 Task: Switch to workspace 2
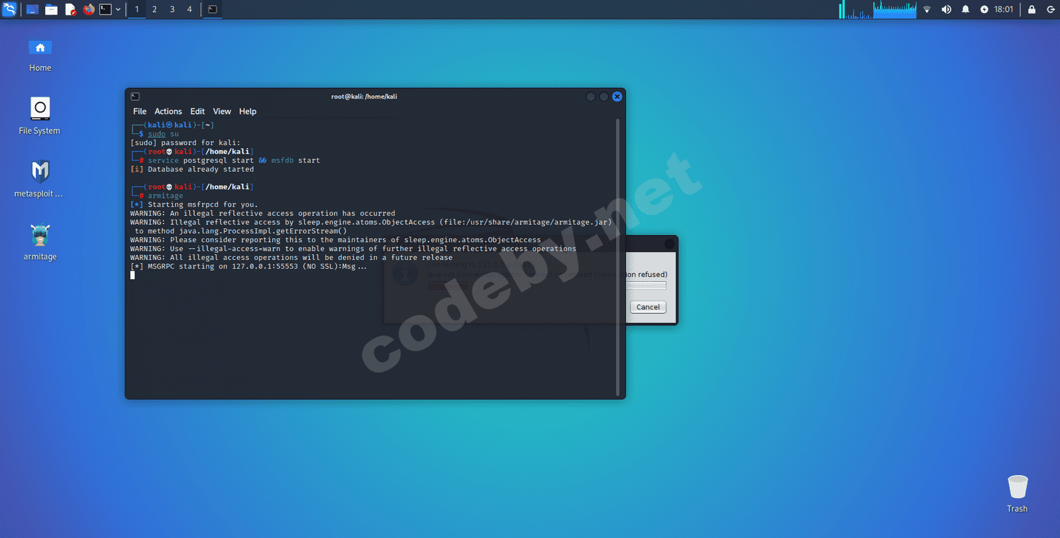point(154,9)
